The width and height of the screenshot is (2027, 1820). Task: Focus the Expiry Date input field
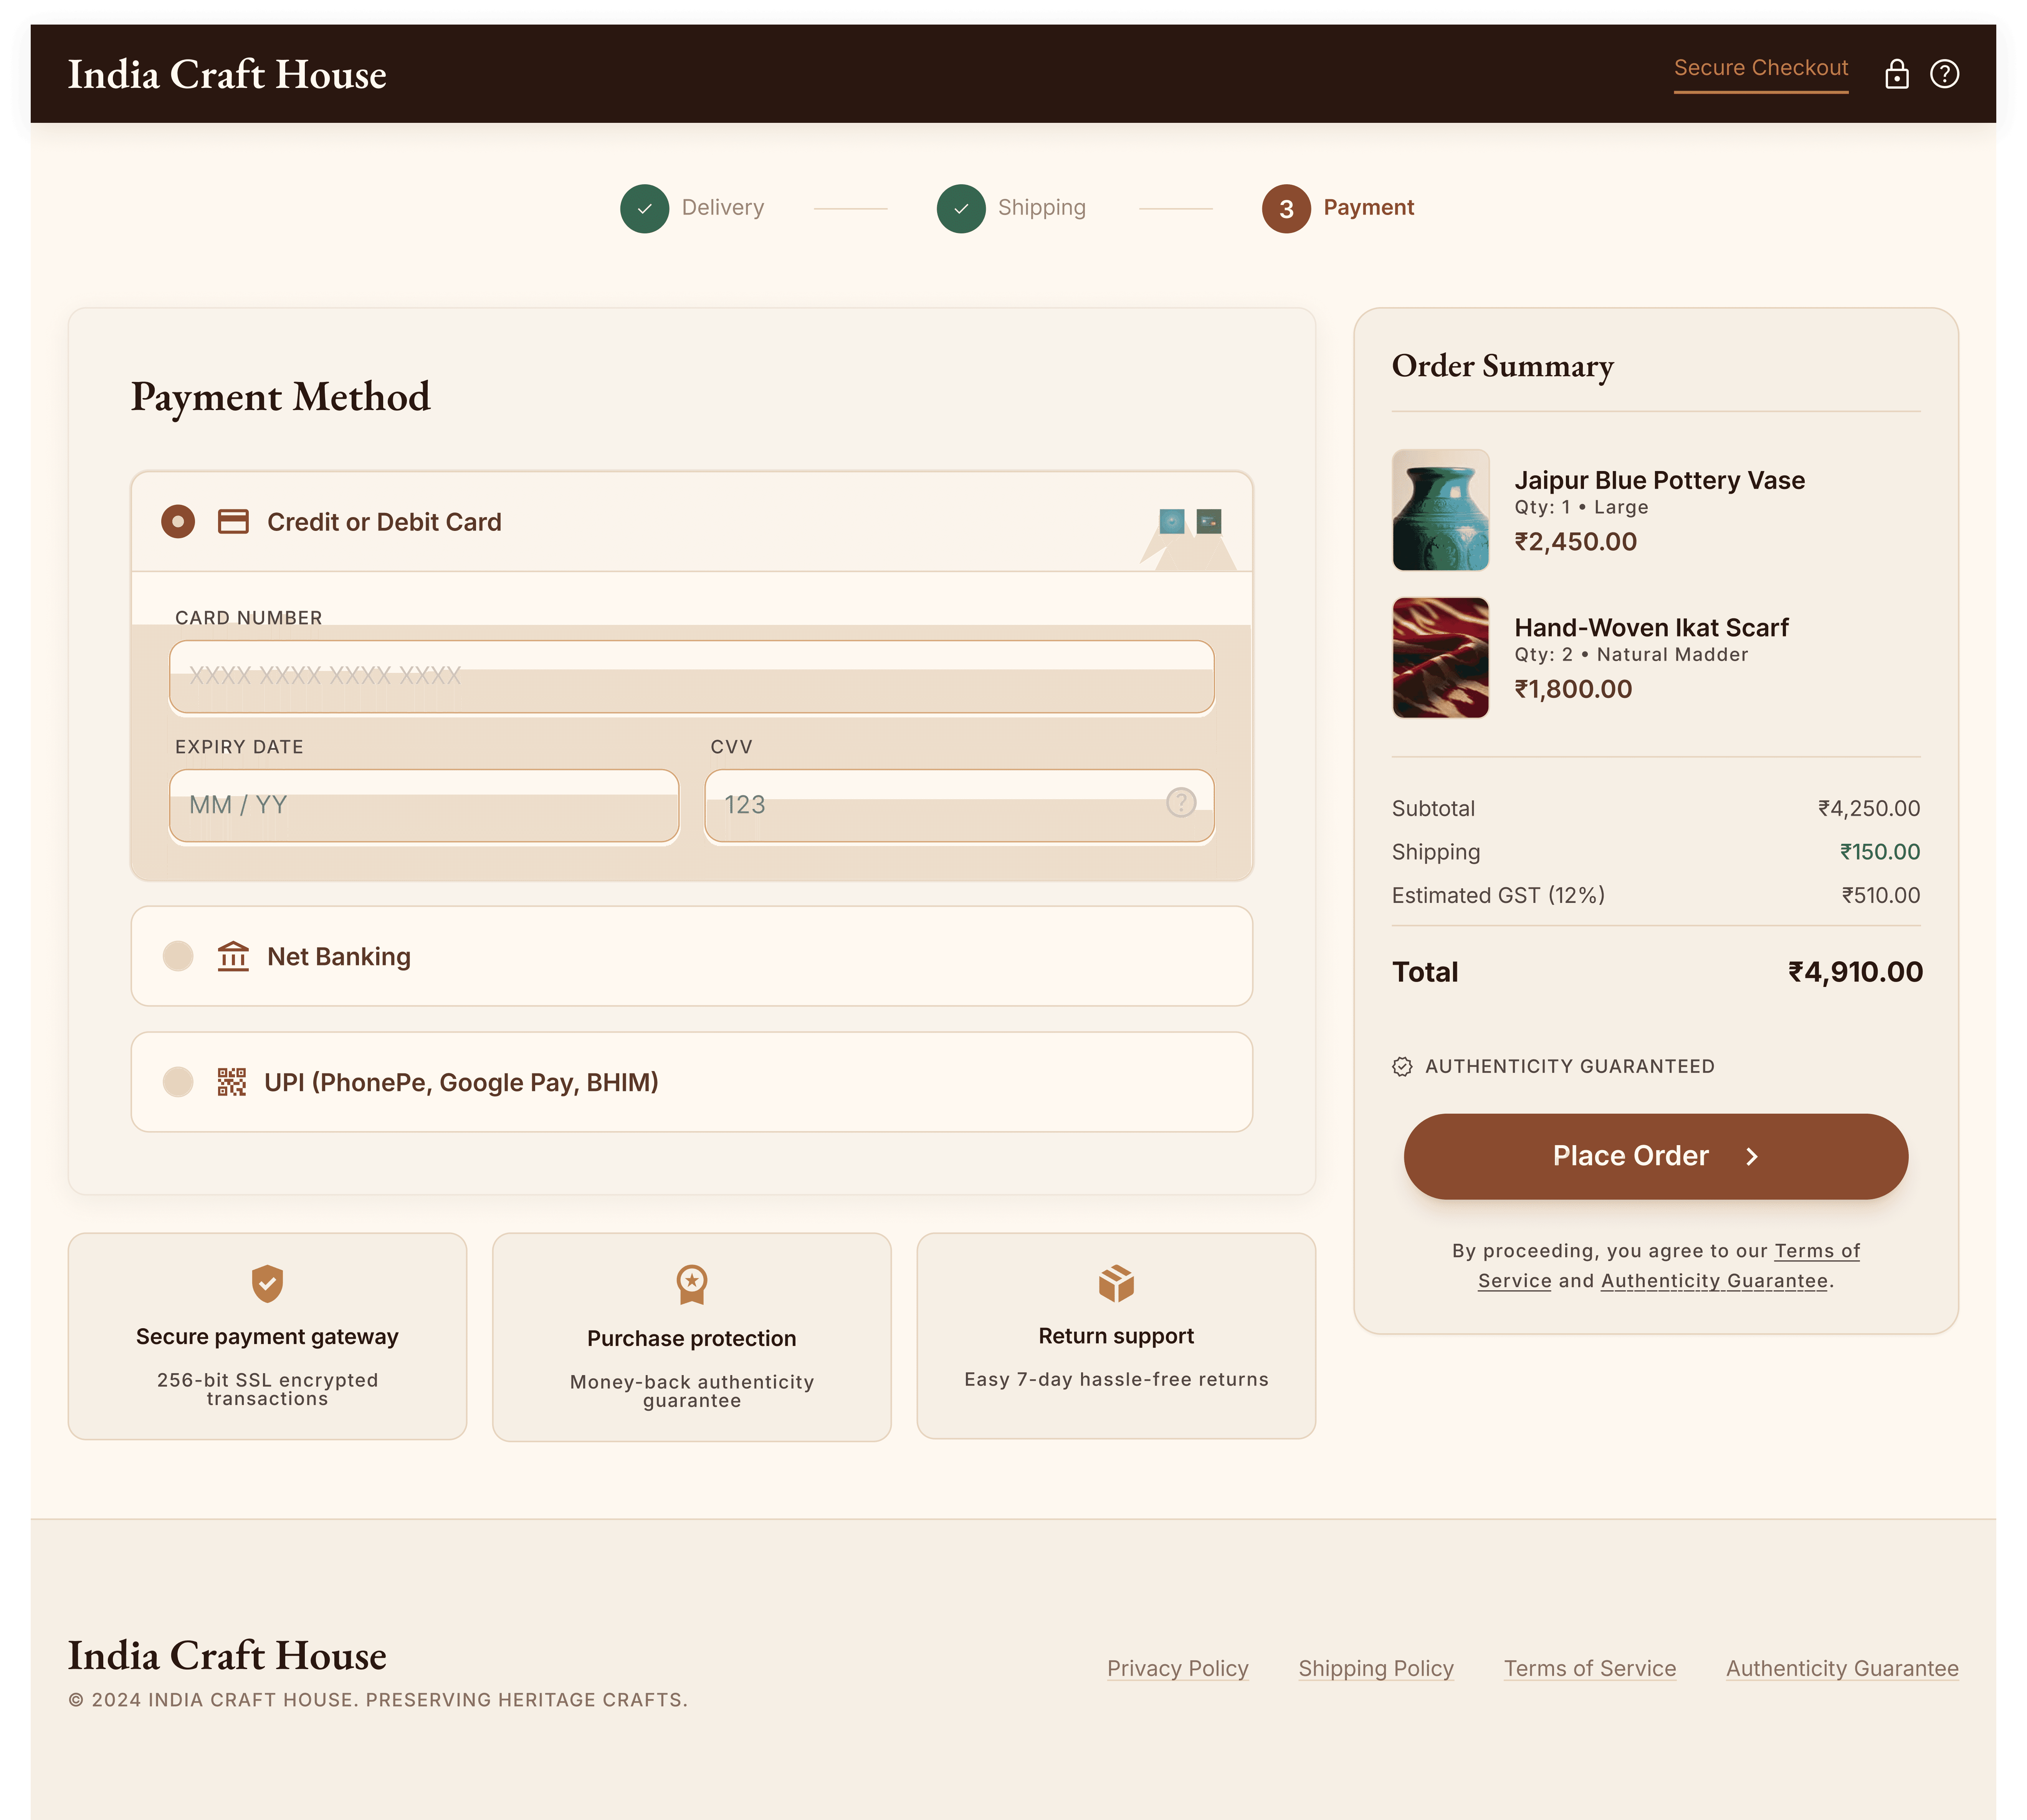(424, 806)
